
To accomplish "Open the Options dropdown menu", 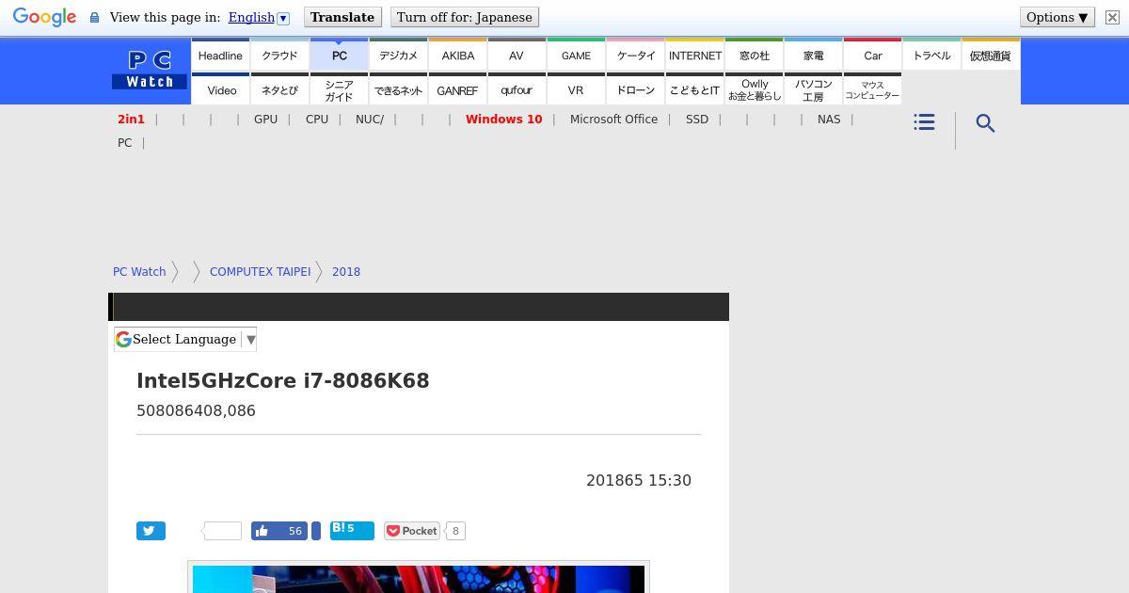I will click(1057, 17).
